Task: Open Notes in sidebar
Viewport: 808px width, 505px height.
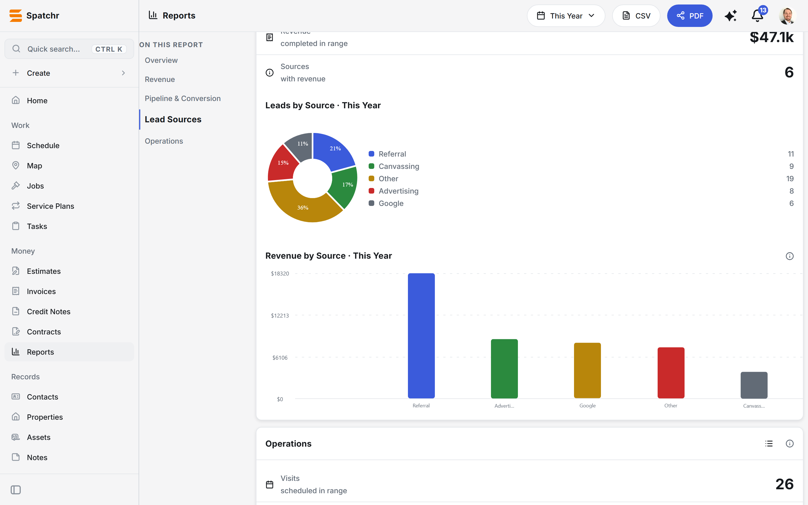Action: click(x=69, y=457)
